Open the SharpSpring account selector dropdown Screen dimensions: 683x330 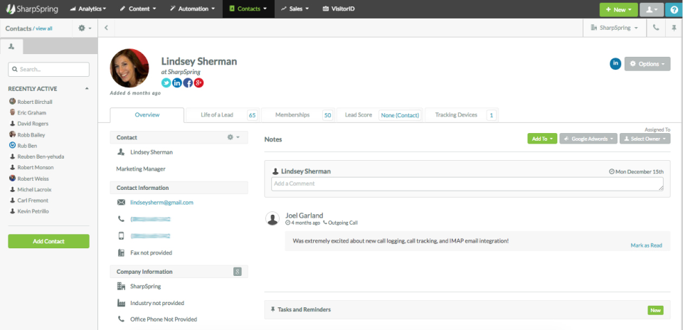pyautogui.click(x=615, y=28)
